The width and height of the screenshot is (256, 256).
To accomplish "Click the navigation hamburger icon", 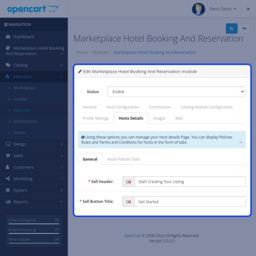I will pos(6,25).
